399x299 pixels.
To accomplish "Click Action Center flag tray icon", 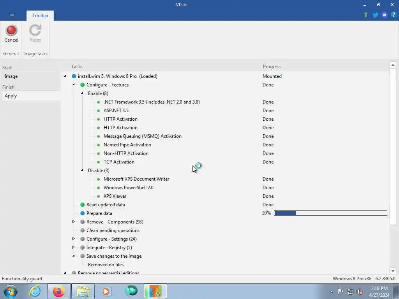I will coord(341,292).
